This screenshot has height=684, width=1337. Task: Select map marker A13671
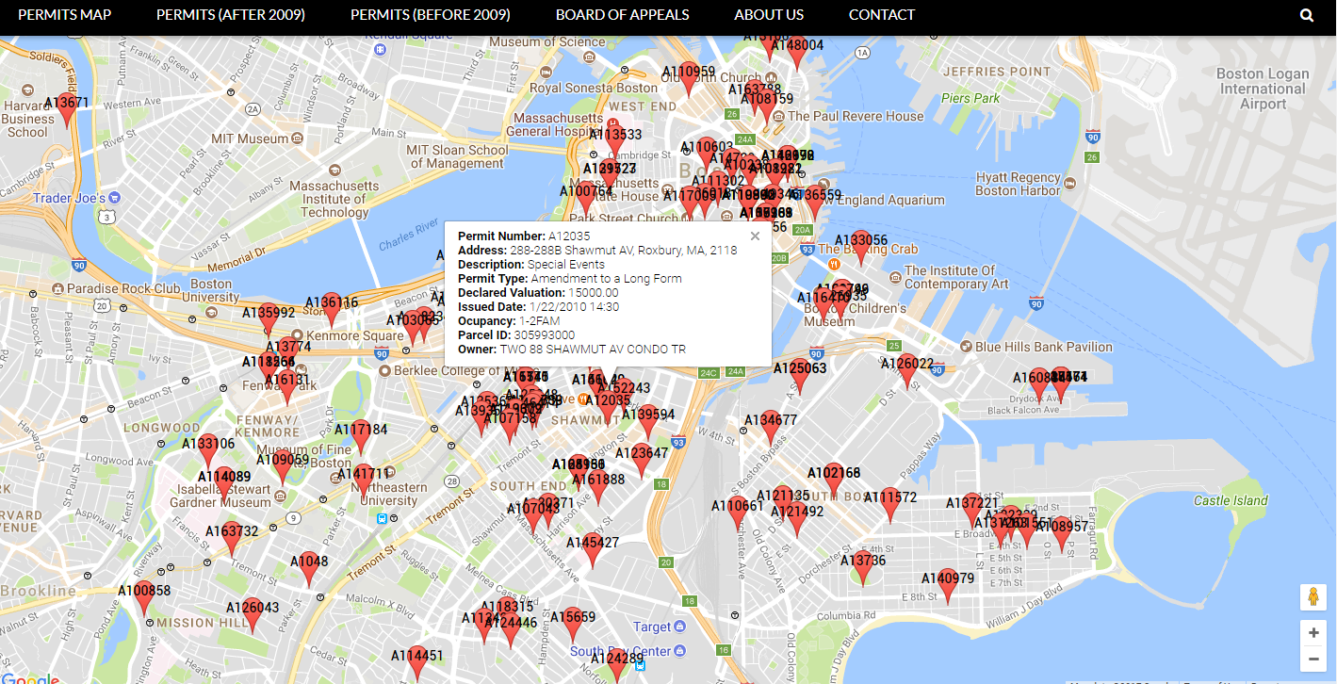coord(66,109)
